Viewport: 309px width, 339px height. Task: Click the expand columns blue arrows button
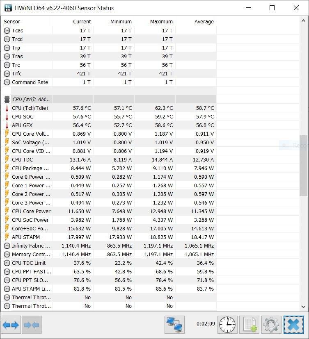11,325
